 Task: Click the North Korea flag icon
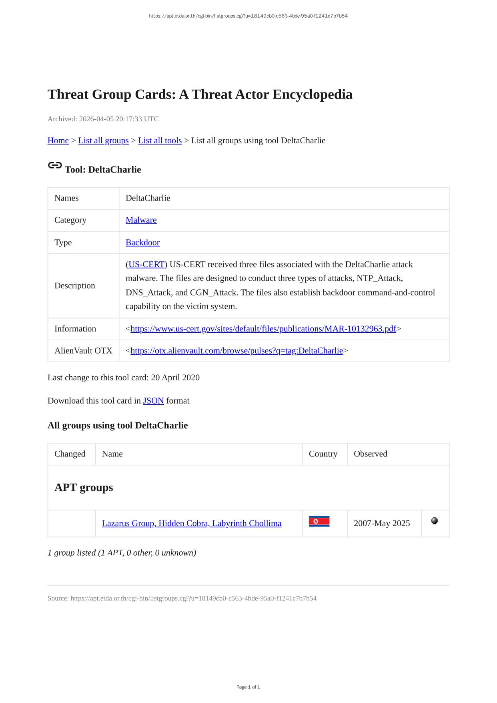click(x=319, y=521)
